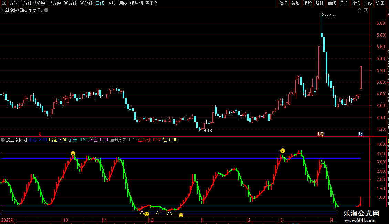
Task: Click the red S marker icon
Action: (x=40, y=134)
